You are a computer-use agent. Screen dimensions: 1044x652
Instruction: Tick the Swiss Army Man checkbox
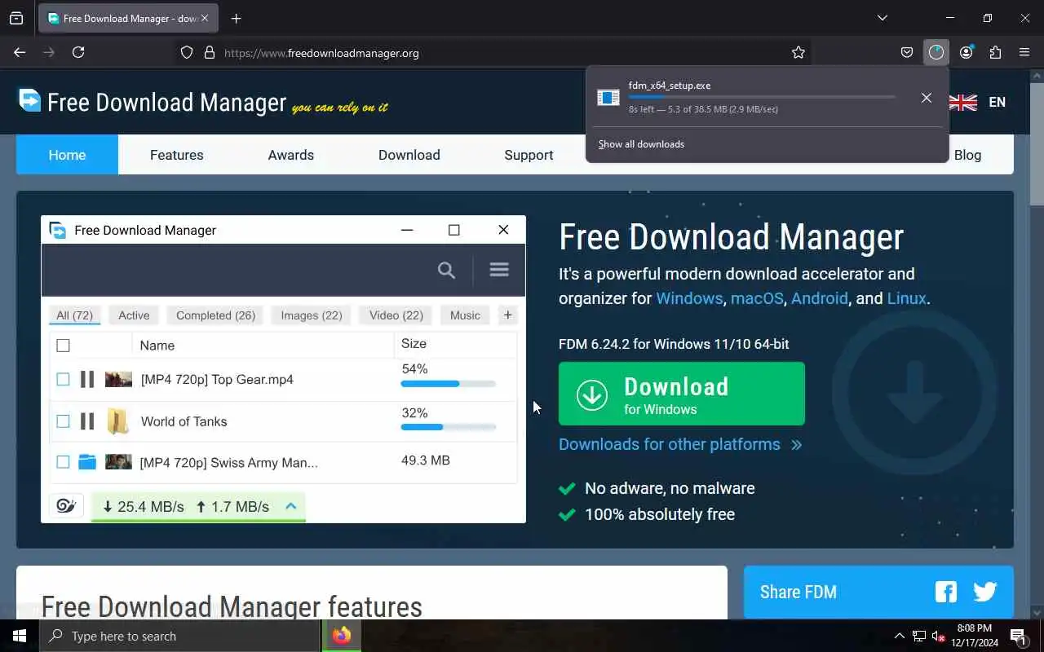coord(63,462)
